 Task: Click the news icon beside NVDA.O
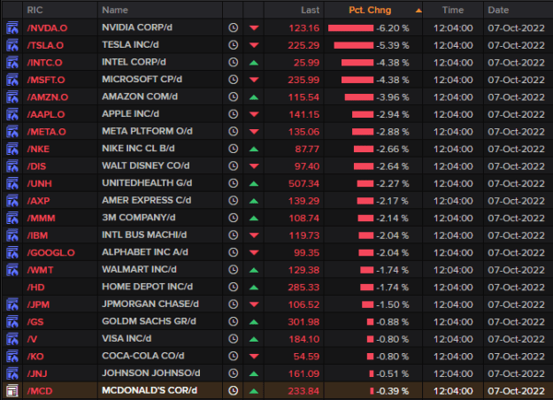(12, 27)
